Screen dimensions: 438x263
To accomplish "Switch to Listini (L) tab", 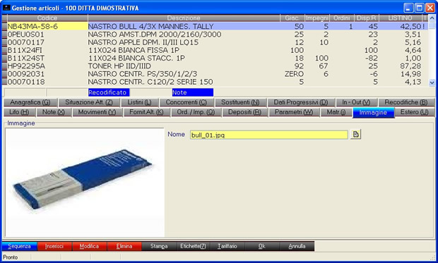I will click(x=139, y=102).
